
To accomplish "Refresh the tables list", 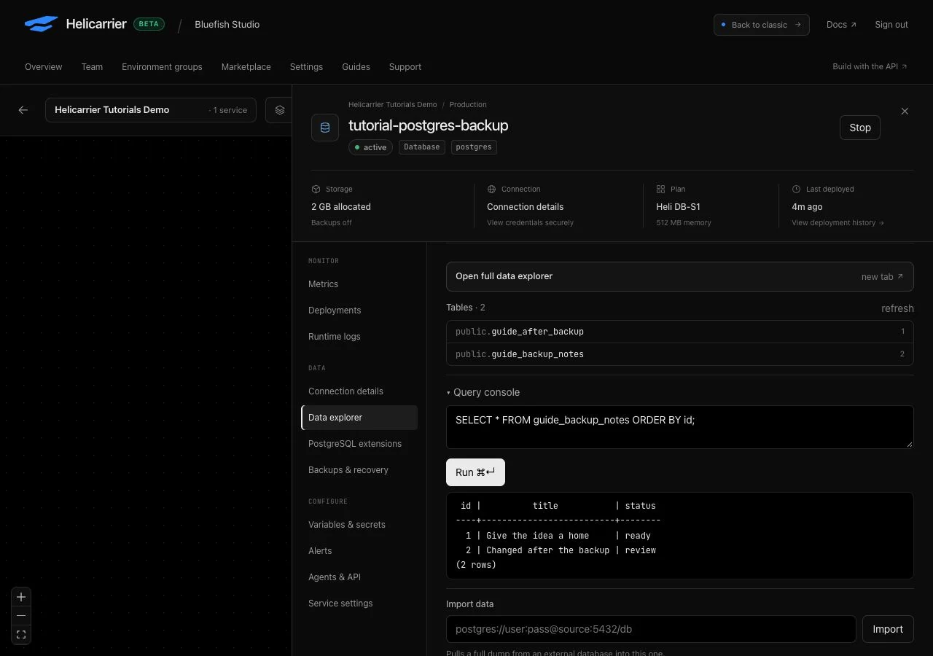I will click(x=897, y=308).
